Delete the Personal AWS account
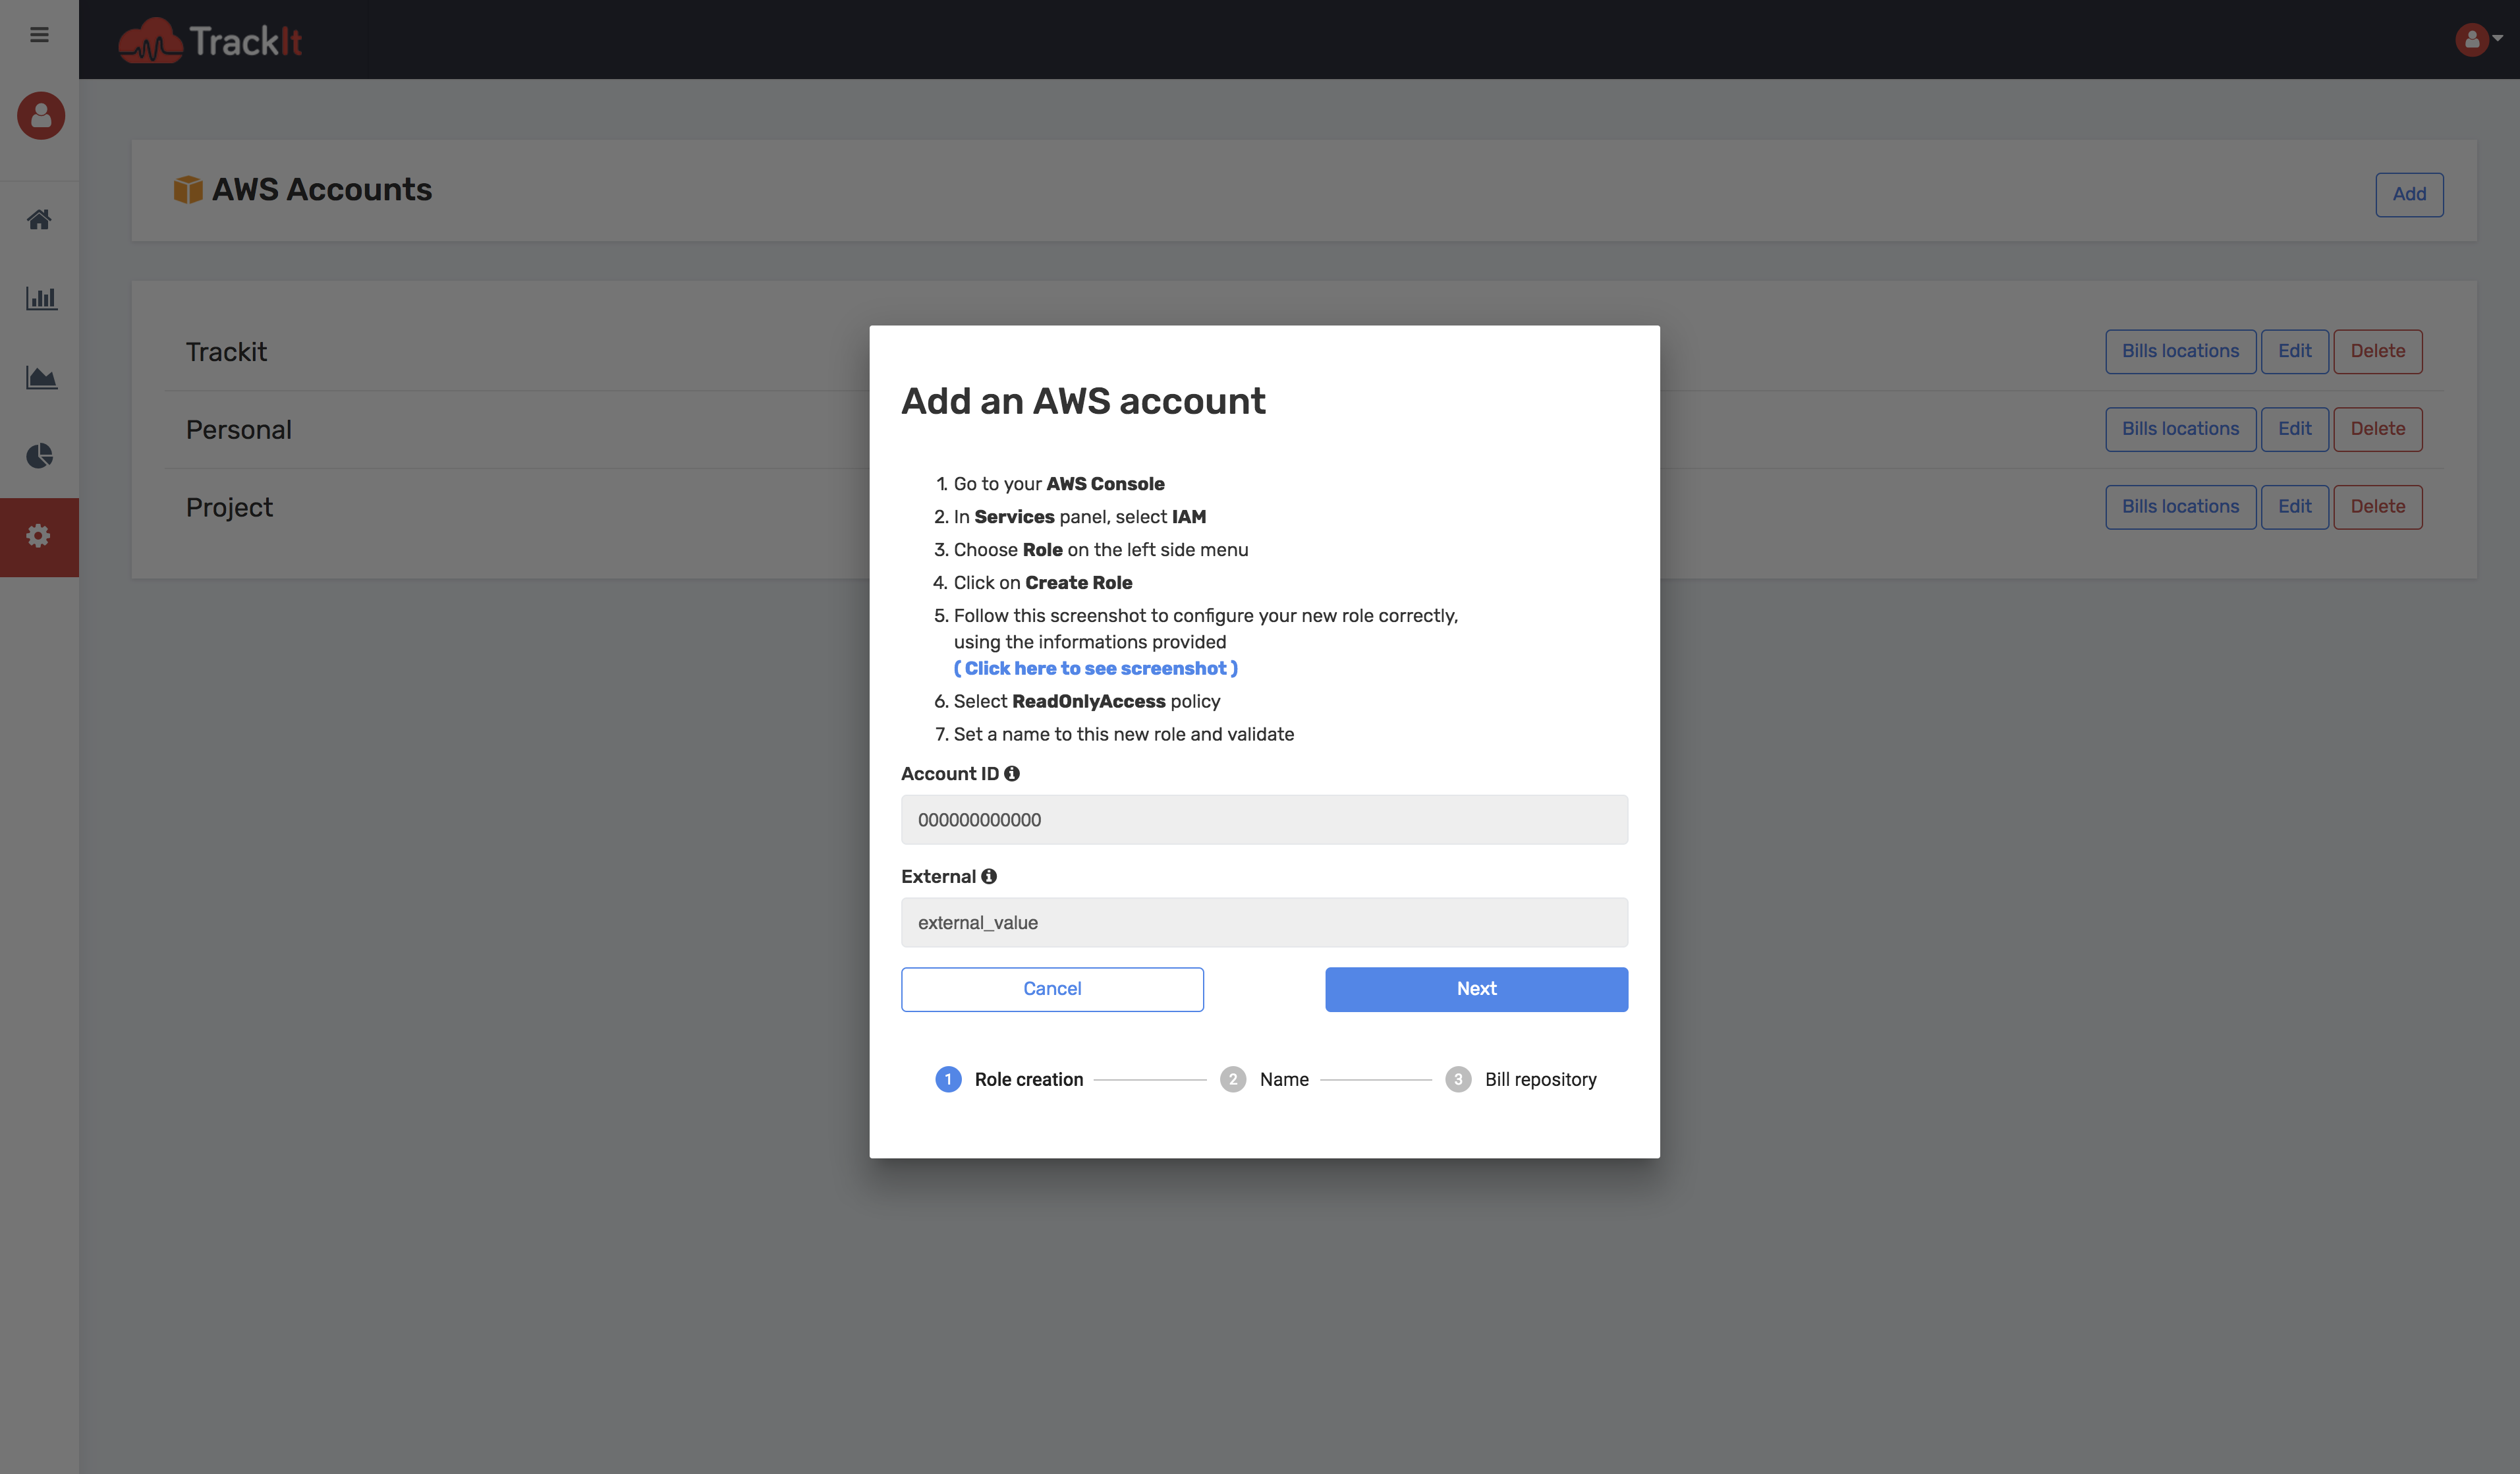Screen dimensions: 2520x1474 click(2377, 429)
